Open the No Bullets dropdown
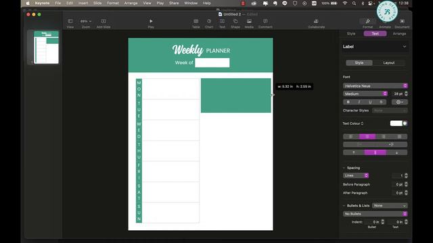433x243 pixels. coord(375,214)
